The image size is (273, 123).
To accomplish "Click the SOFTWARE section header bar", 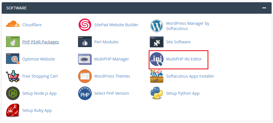I will [137, 8].
